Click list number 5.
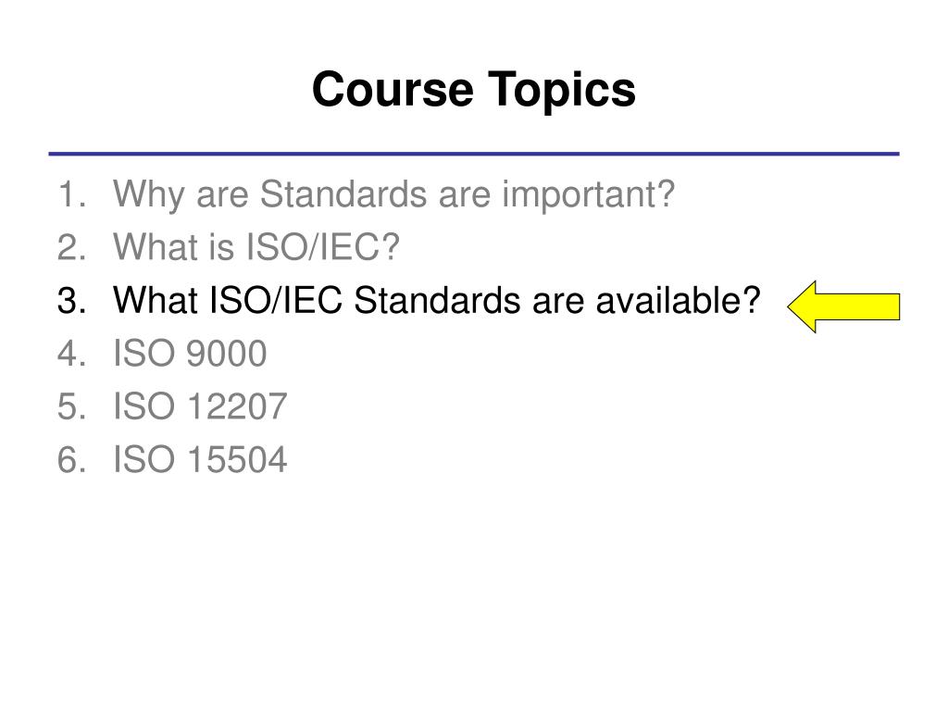The width and height of the screenshot is (948, 711). 71,406
